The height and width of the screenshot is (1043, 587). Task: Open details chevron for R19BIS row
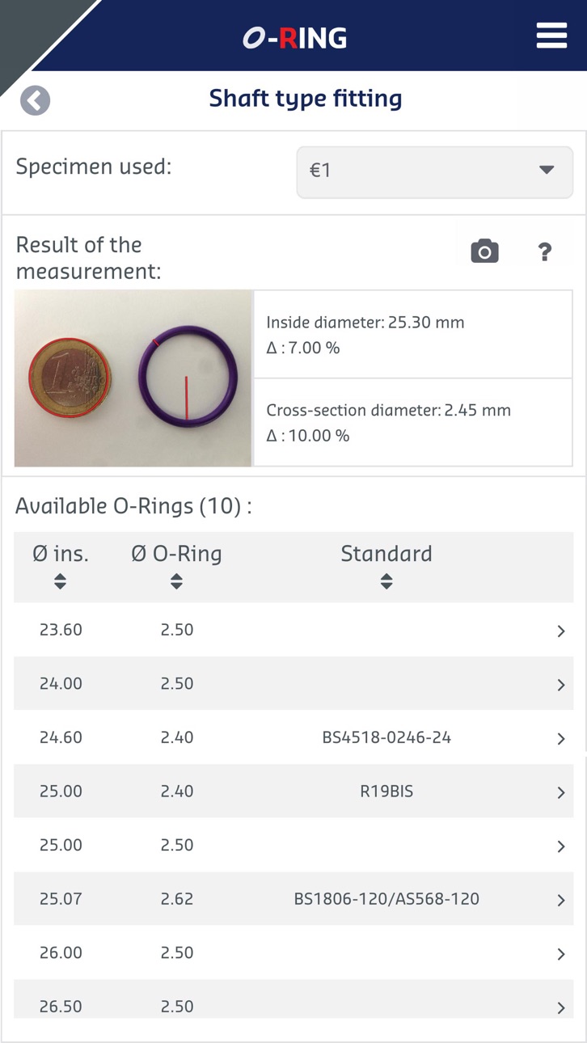[561, 792]
